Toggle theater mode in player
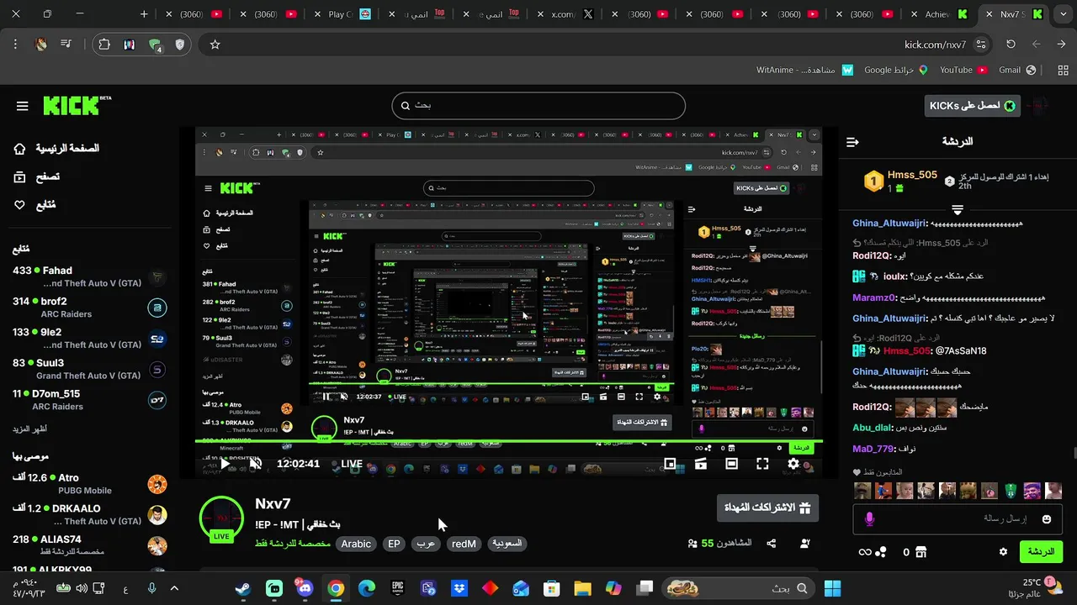 tap(731, 463)
